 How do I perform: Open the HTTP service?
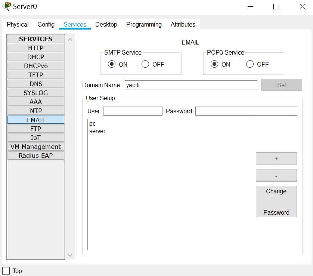click(36, 48)
